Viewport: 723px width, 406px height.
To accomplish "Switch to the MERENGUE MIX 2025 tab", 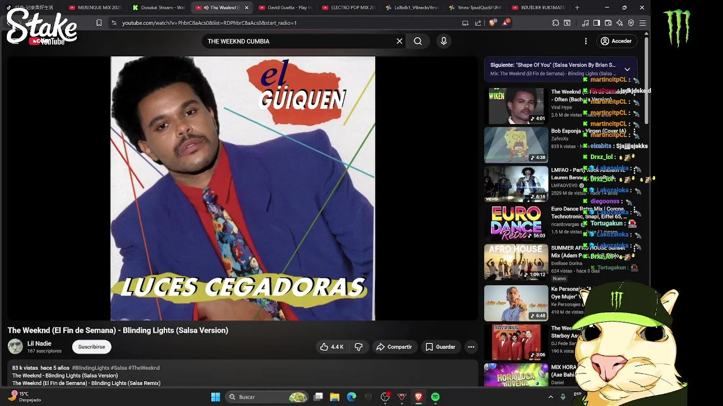I will pyautogui.click(x=95, y=7).
